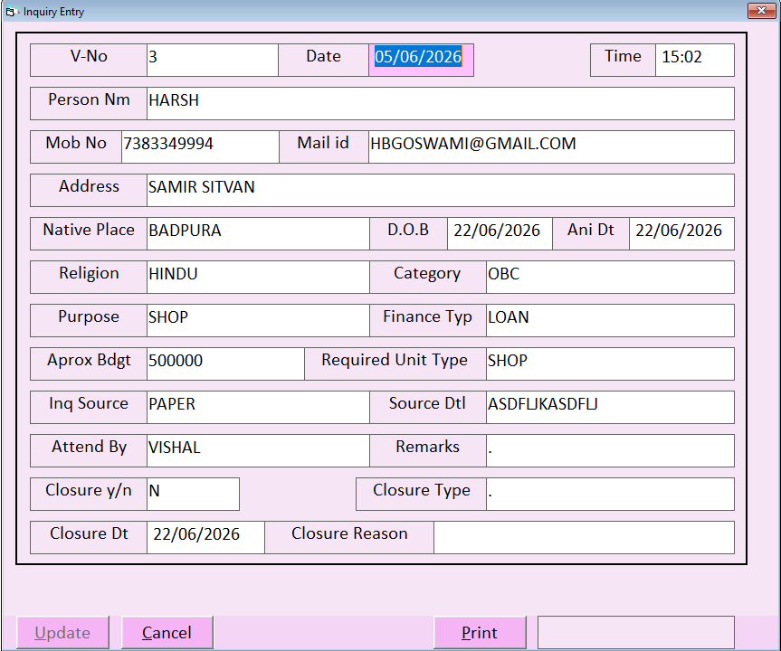This screenshot has width=781, height=651.
Task: Click the Finance Typ field showing LOAN
Action: click(x=610, y=320)
